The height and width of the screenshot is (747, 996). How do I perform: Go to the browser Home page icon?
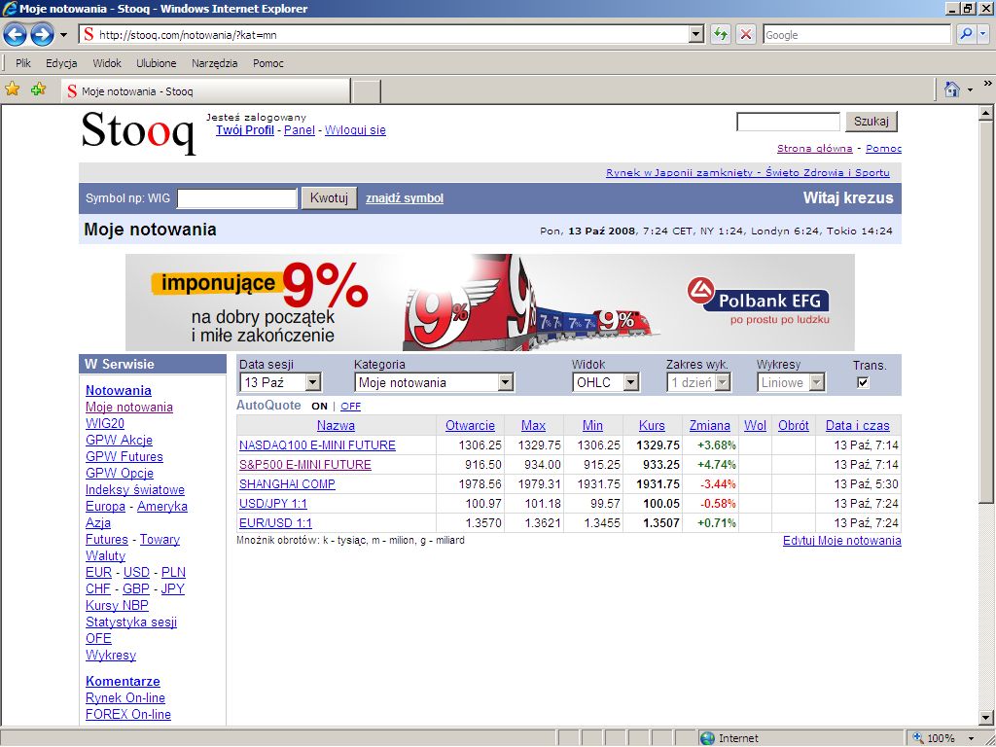pyautogui.click(x=952, y=89)
